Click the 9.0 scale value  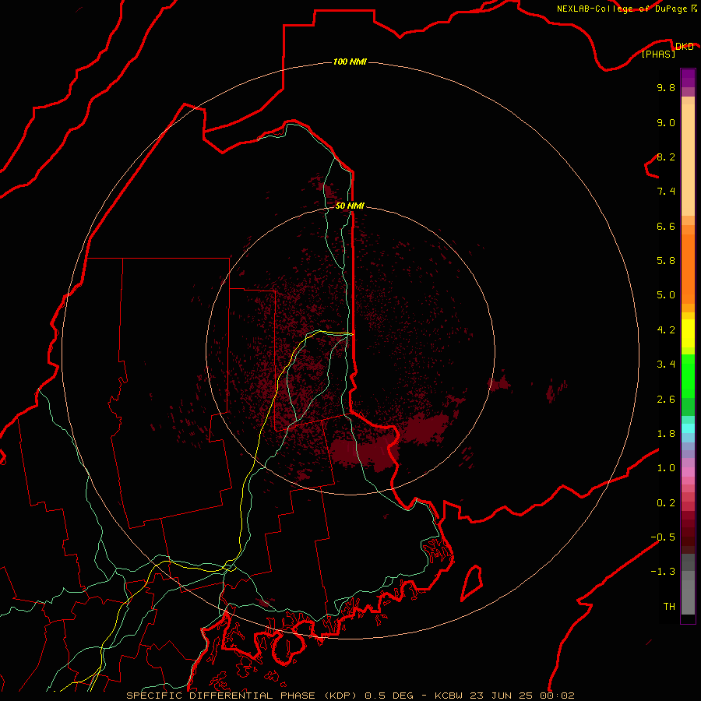[x=666, y=122]
